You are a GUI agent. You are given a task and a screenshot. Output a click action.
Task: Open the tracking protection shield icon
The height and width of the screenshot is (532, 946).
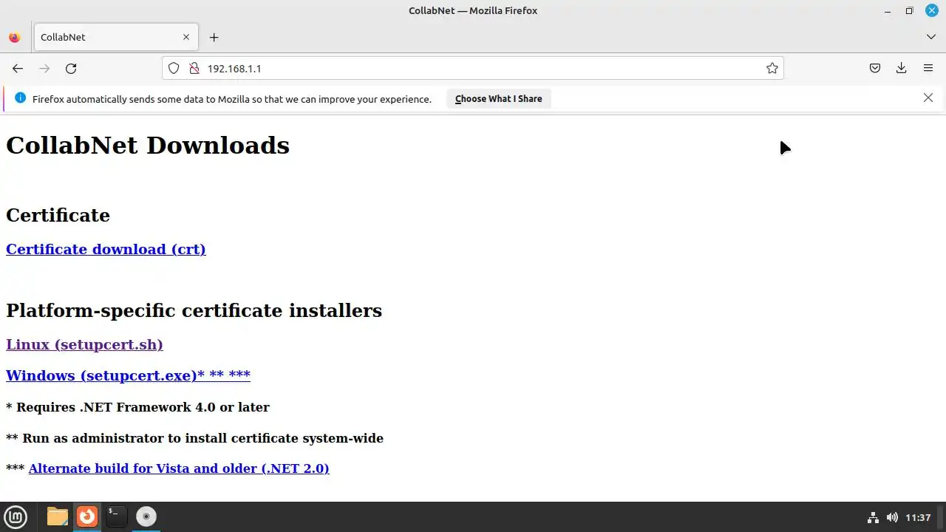(174, 69)
